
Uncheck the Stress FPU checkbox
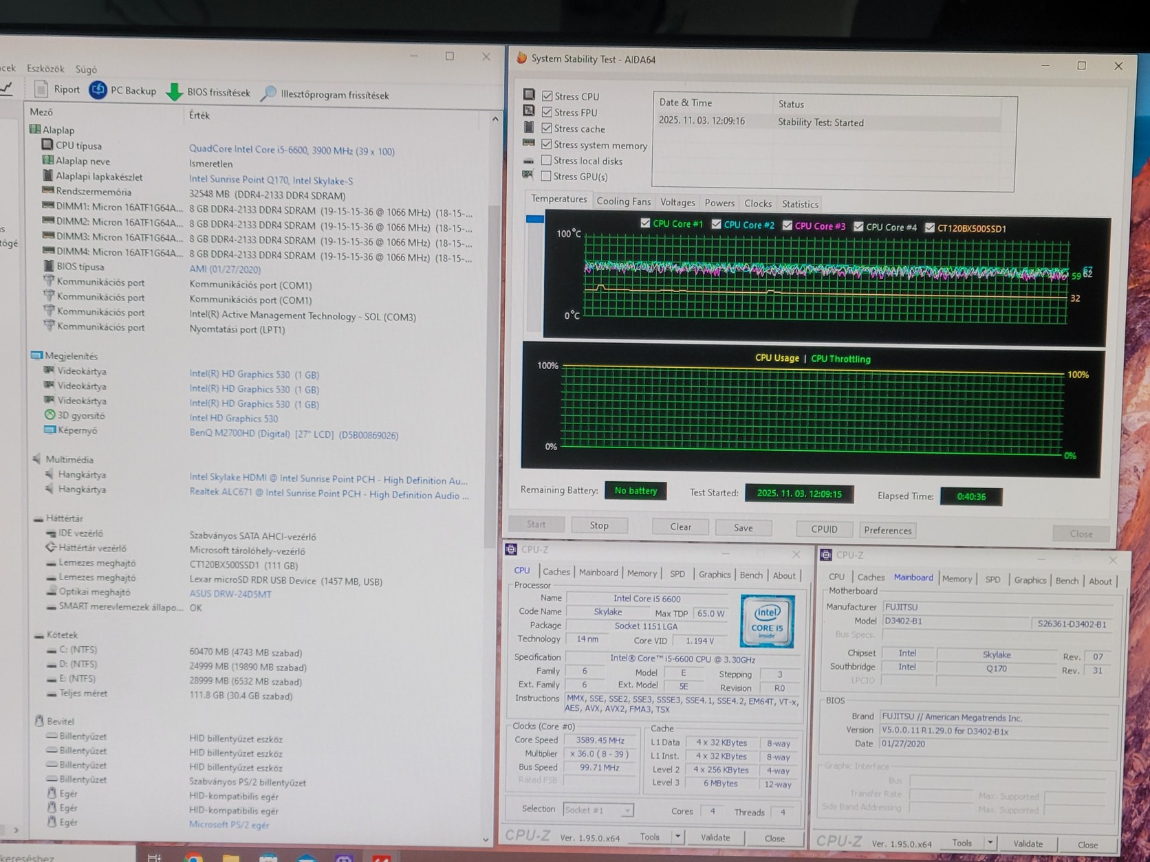pyautogui.click(x=547, y=111)
